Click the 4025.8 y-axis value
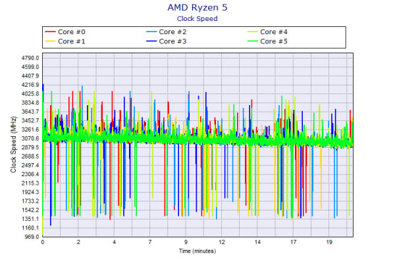395x263 pixels. tap(30, 94)
